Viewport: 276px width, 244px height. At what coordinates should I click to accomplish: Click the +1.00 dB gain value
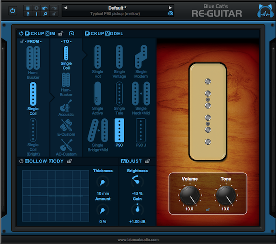(137, 221)
